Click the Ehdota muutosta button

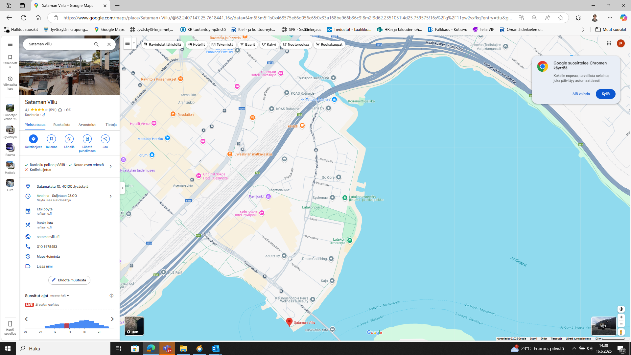[x=69, y=280]
